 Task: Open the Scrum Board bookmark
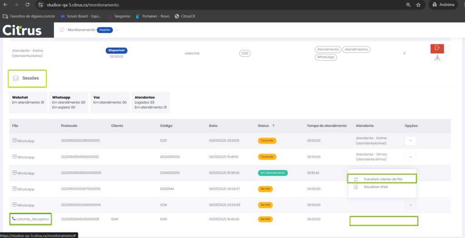pyautogui.click(x=82, y=16)
